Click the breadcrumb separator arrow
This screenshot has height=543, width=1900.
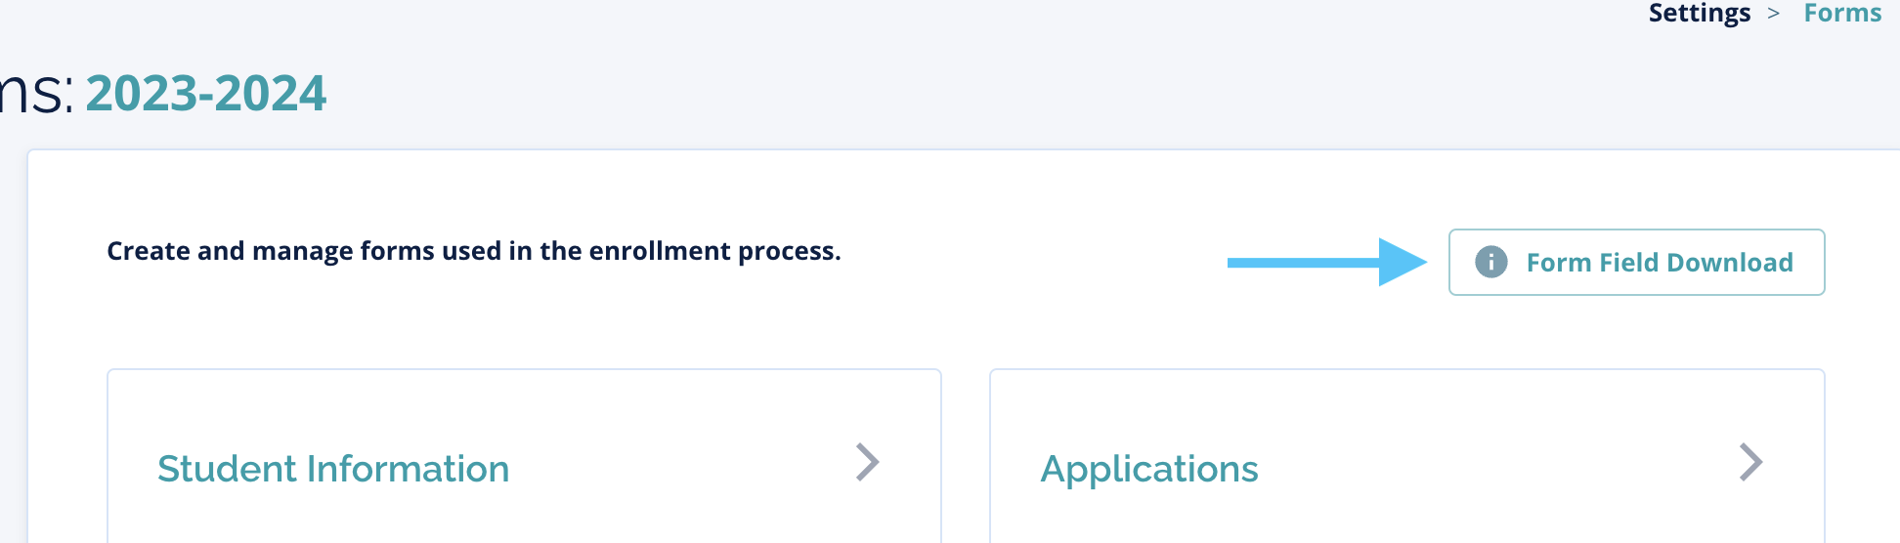(1773, 14)
